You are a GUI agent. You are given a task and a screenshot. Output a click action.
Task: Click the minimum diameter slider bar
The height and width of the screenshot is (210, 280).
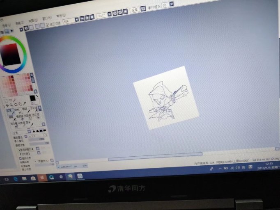click(x=37, y=139)
